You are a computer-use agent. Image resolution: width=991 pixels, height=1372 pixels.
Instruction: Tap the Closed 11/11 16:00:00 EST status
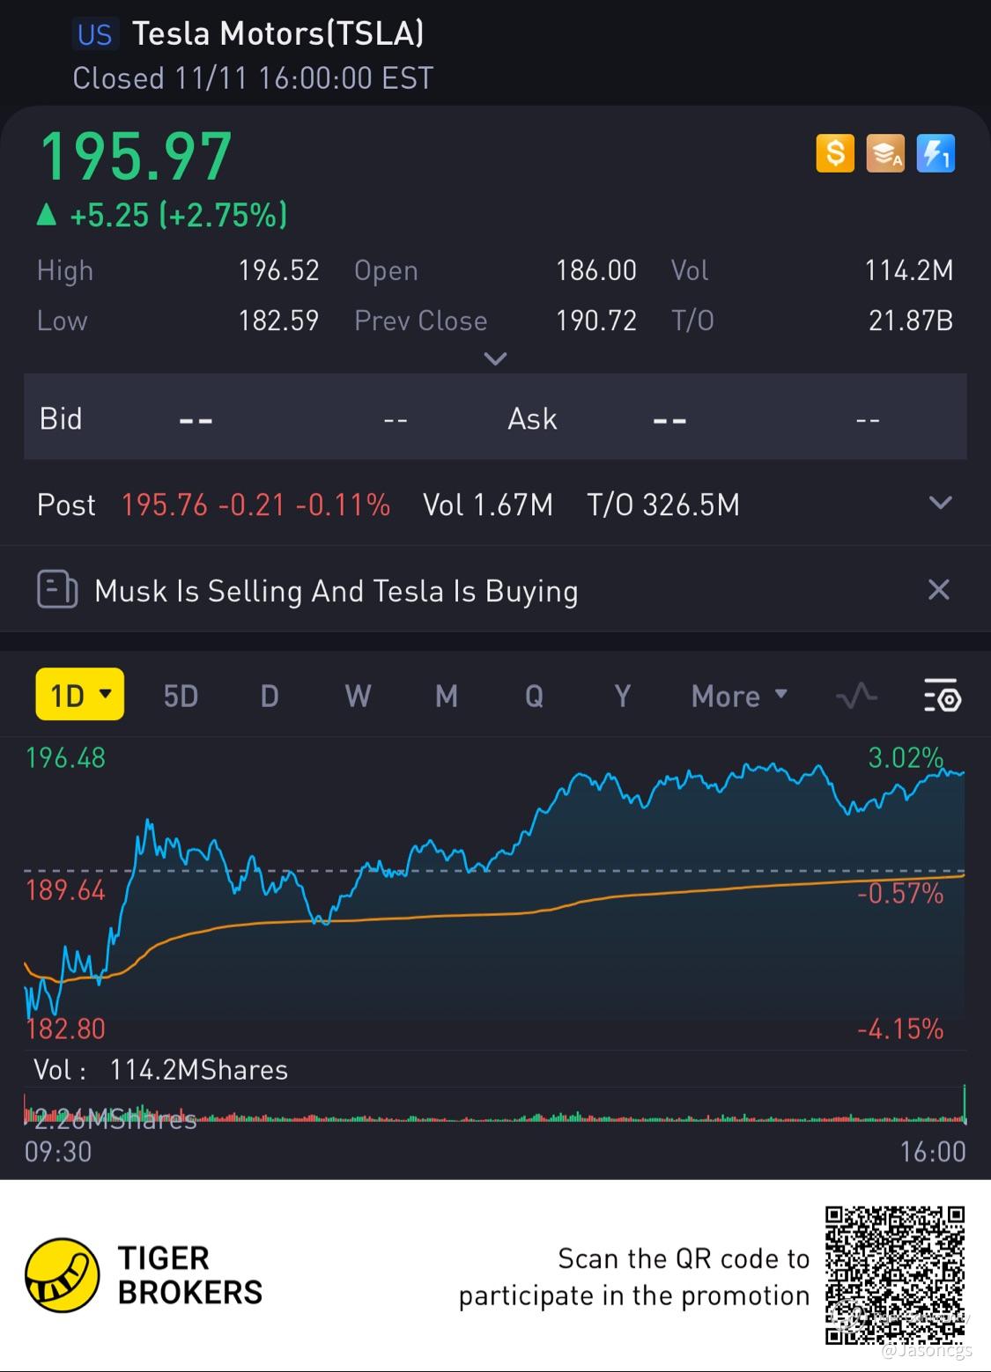pyautogui.click(x=253, y=78)
